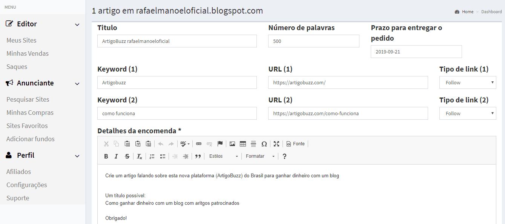Viewport: 505px width, 224px height.
Task: Insert a numbered list
Action: (x=152, y=156)
